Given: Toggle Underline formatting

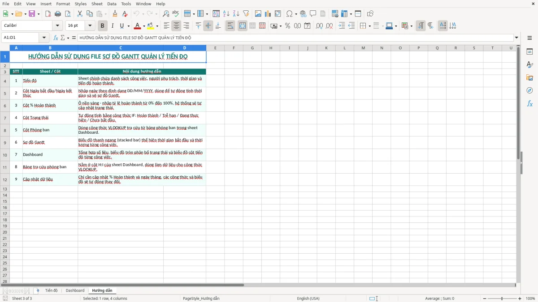Looking at the screenshot, I should tap(121, 26).
